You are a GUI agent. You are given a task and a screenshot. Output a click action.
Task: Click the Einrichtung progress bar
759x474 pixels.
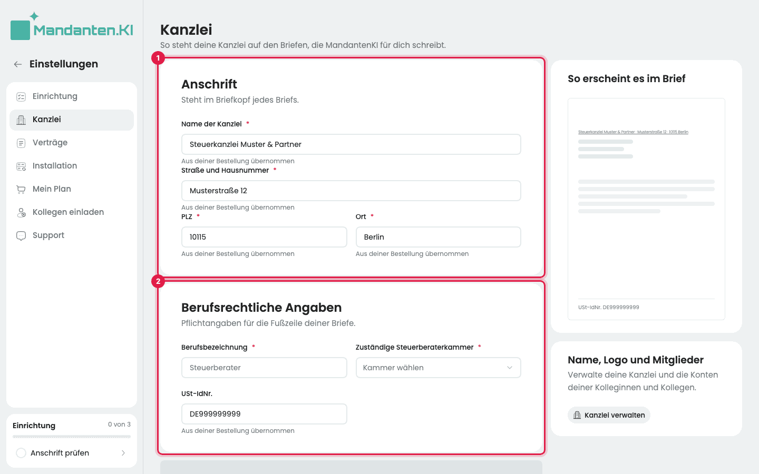tap(72, 437)
